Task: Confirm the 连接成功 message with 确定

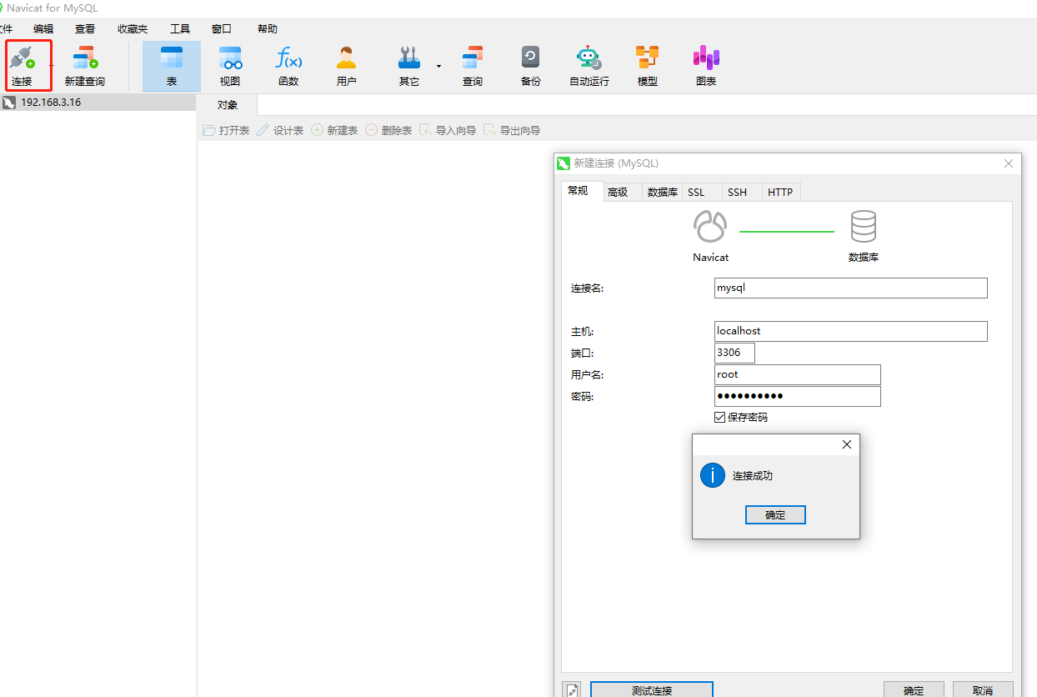Action: tap(775, 515)
